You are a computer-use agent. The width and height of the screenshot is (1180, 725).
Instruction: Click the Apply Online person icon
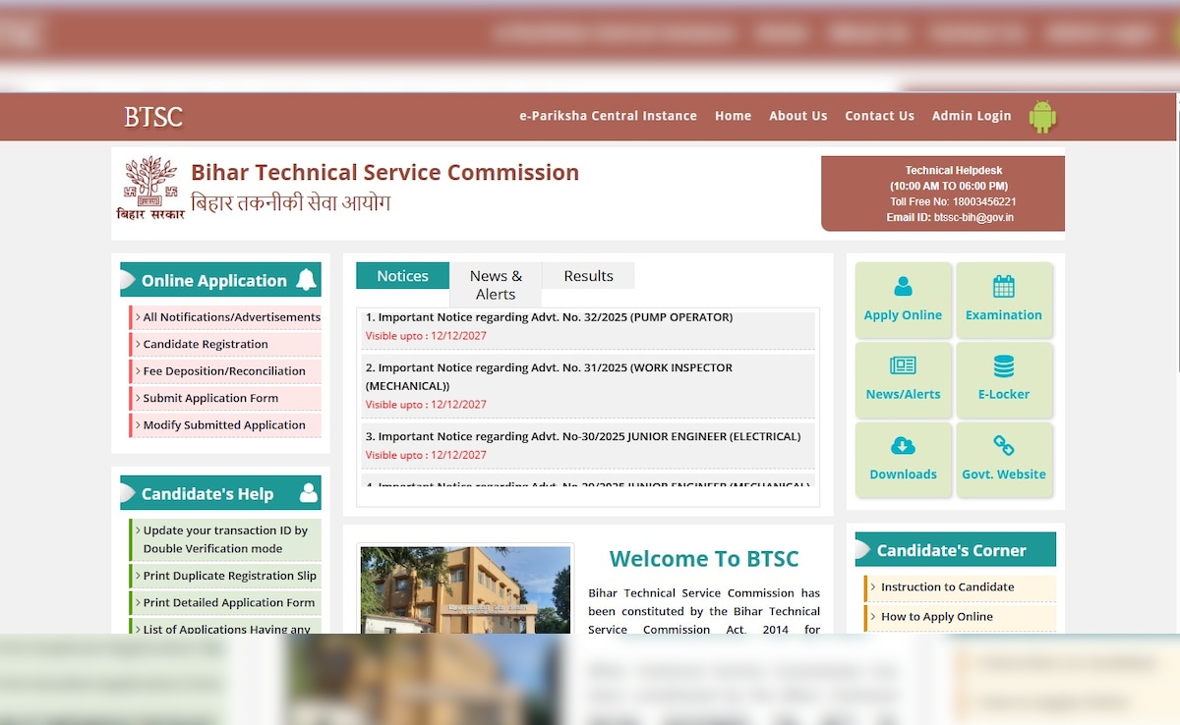pyautogui.click(x=903, y=287)
